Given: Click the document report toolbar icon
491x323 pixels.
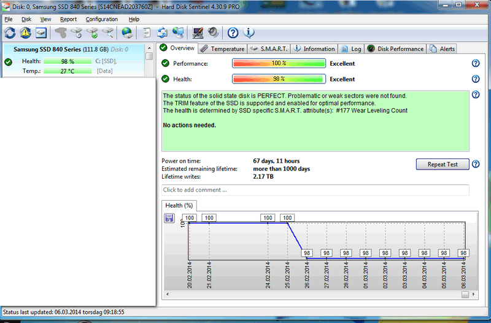Looking at the screenshot, I should (147, 33).
